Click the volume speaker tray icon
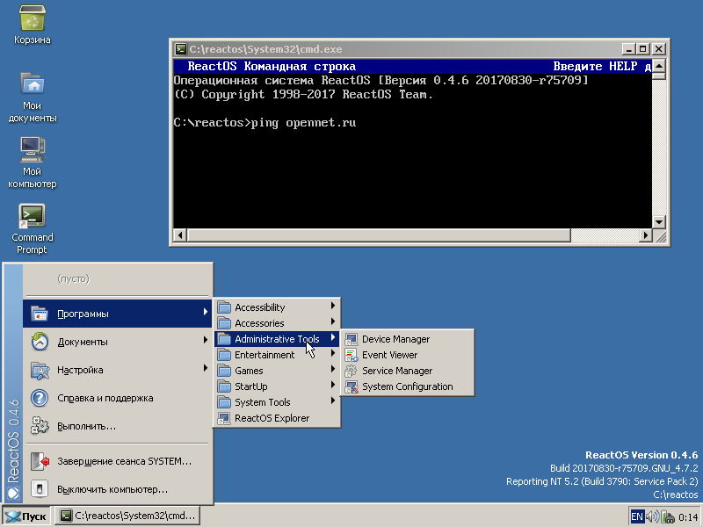The width and height of the screenshot is (703, 527). pyautogui.click(x=653, y=516)
